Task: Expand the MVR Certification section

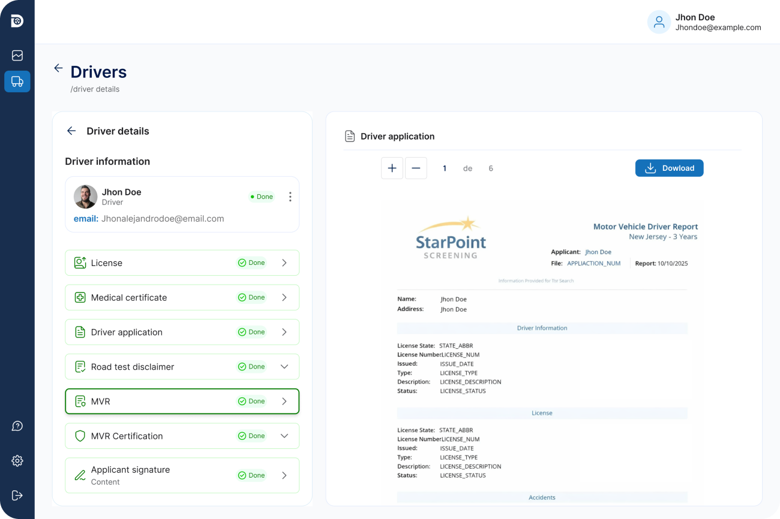Action: pyautogui.click(x=284, y=436)
